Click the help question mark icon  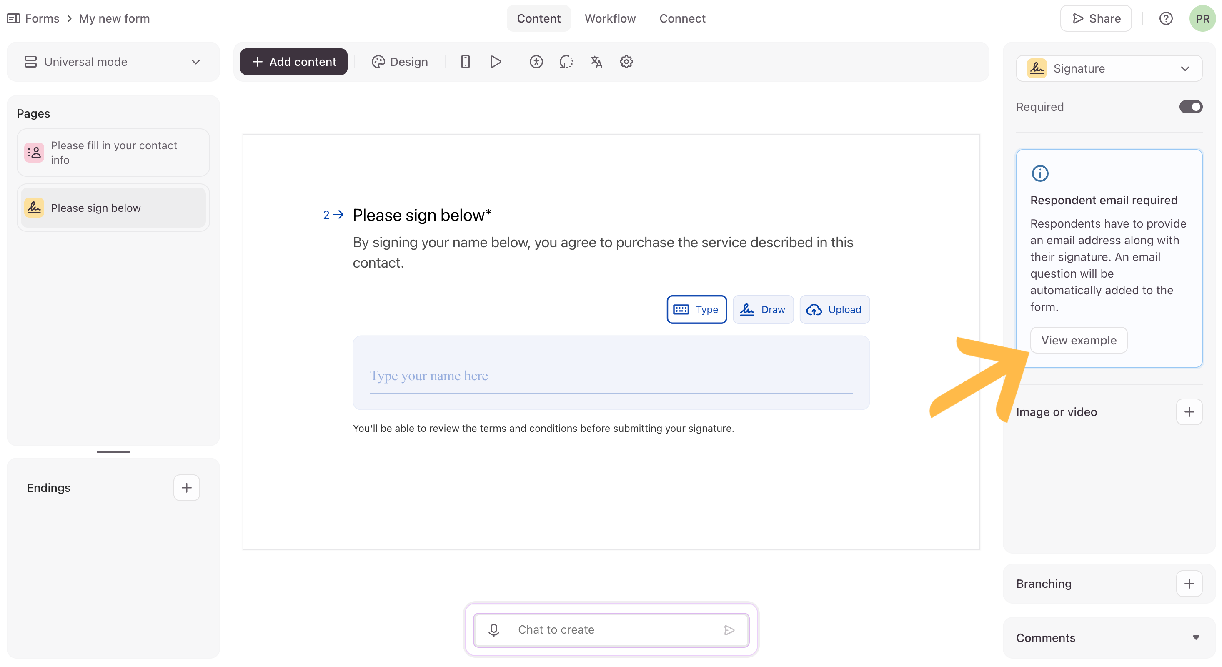coord(1166,18)
